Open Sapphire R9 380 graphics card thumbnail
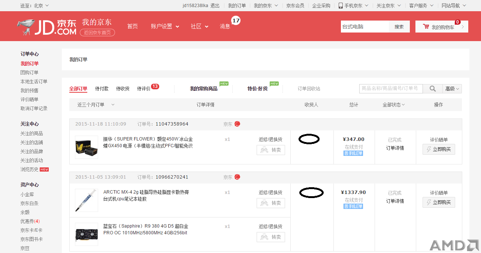 [x=87, y=234]
